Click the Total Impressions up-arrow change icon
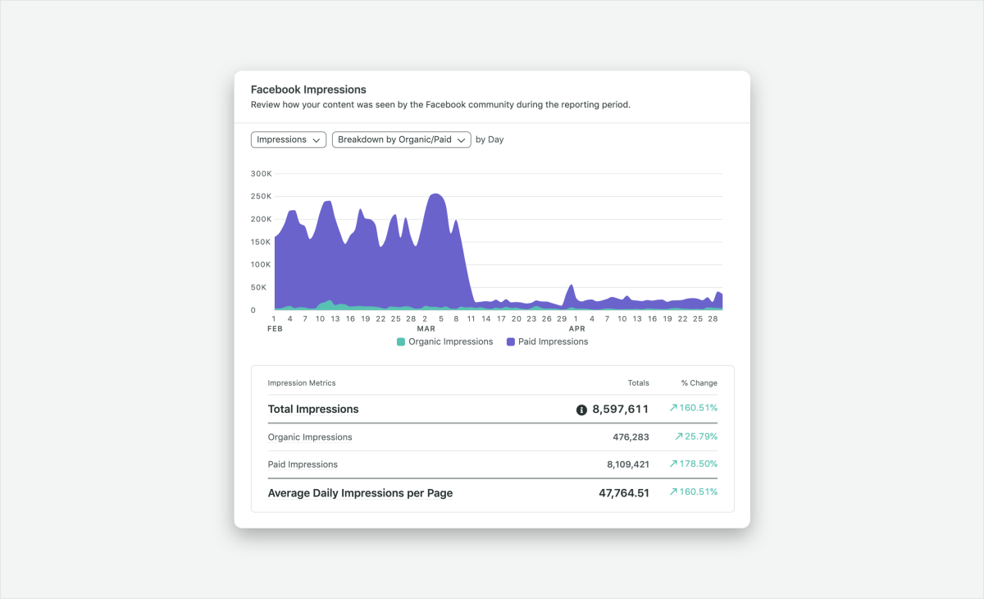 673,408
